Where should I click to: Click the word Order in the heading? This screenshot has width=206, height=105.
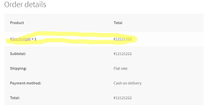point(13,5)
